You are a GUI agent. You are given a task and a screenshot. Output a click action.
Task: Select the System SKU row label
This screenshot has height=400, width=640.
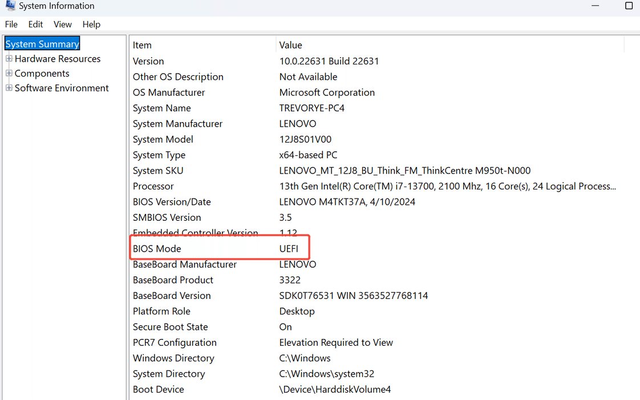pyautogui.click(x=158, y=171)
